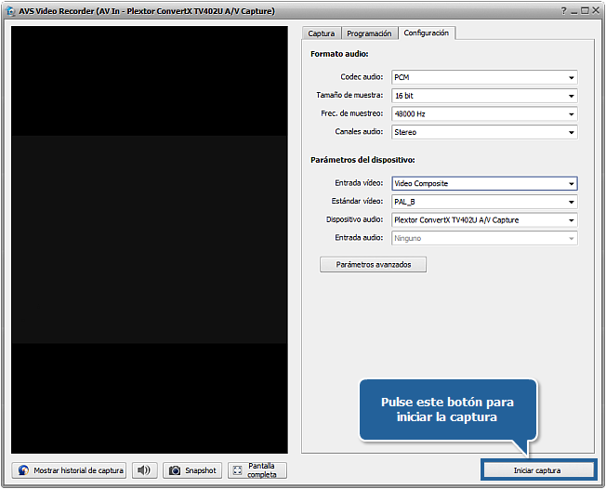Expand the Dispositivo audio dropdown
The width and height of the screenshot is (606, 489).
coord(484,220)
